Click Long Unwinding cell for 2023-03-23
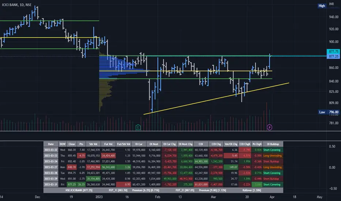The width and height of the screenshot is (341, 201). 273,156
